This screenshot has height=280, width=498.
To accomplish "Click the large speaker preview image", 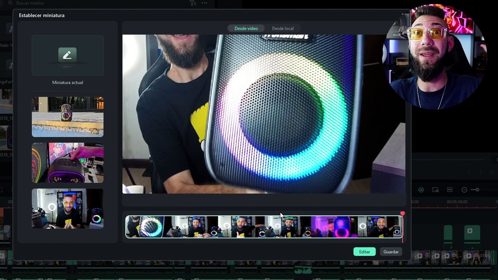I will [264, 114].
